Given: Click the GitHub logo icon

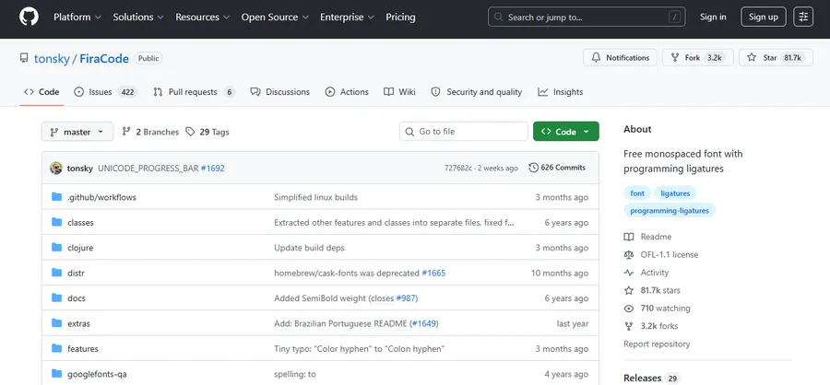Looking at the screenshot, I should (x=29, y=17).
